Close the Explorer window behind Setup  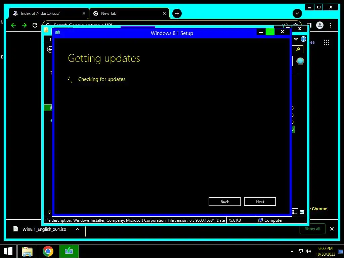click(x=300, y=29)
